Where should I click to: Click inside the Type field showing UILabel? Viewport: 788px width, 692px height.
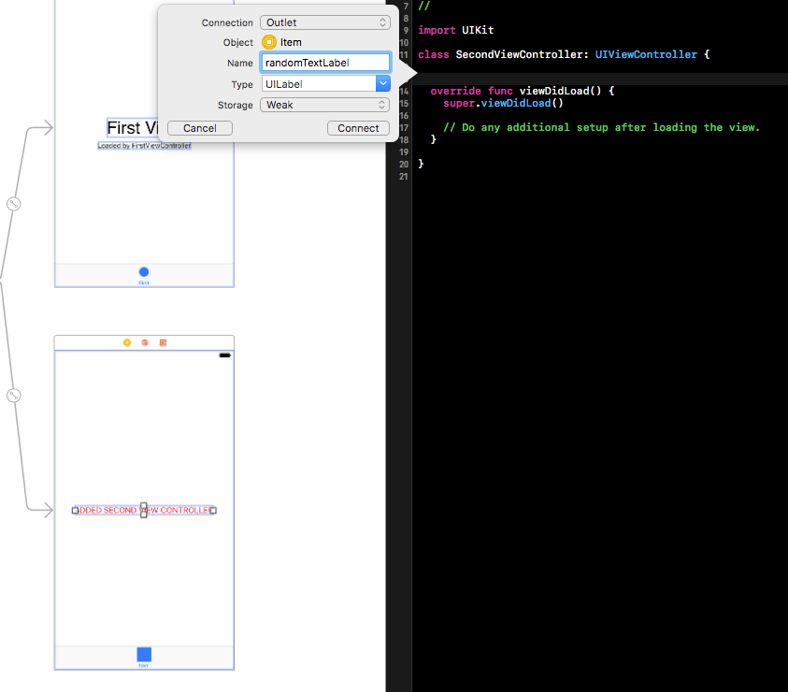[x=319, y=84]
